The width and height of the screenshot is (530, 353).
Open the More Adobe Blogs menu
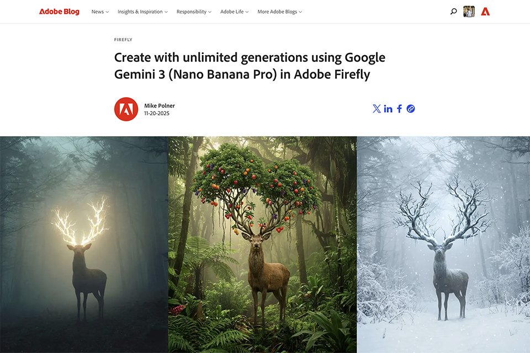coord(279,12)
